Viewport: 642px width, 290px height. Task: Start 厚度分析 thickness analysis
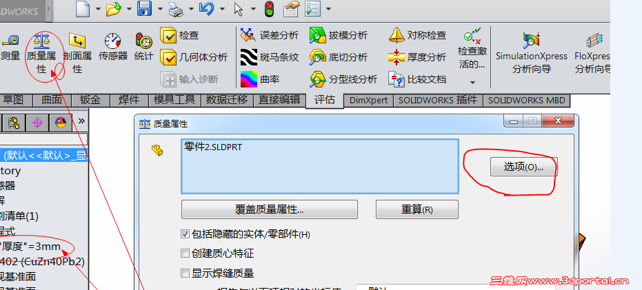[x=417, y=57]
